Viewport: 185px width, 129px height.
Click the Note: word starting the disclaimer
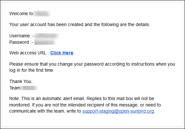click(14, 98)
